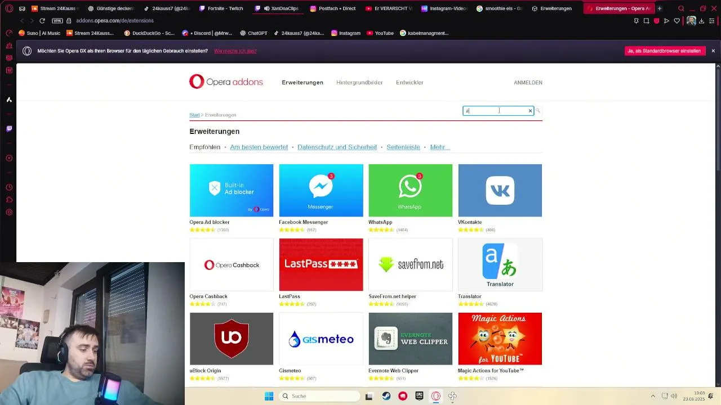This screenshot has width=721, height=405.
Task: Filter by Datenschutz und Sicherheit
Action: [x=337, y=147]
